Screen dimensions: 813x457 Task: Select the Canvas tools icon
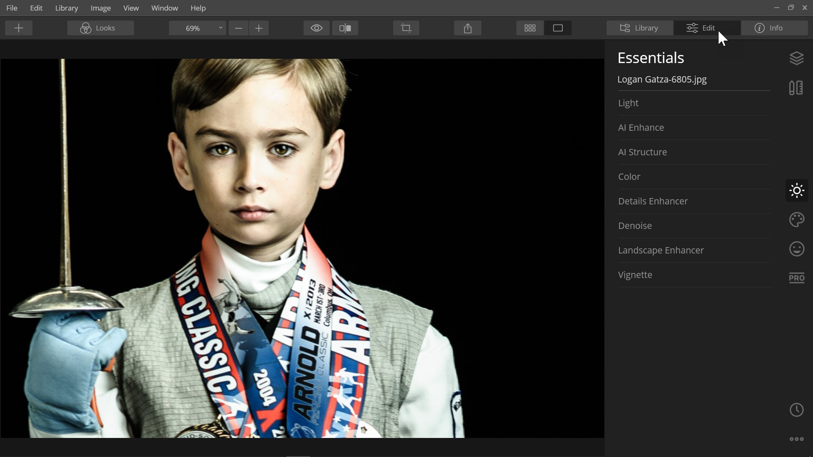[796, 88]
